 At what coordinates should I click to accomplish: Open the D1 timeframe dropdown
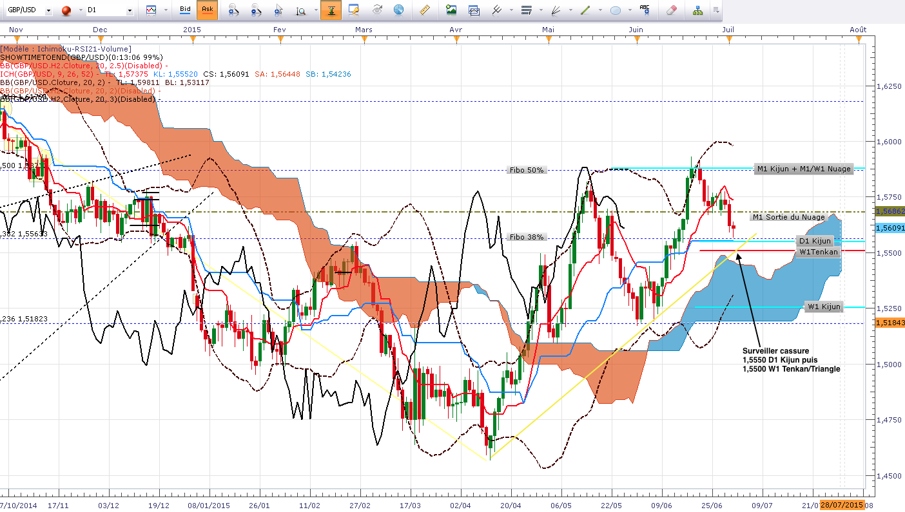tap(110, 10)
